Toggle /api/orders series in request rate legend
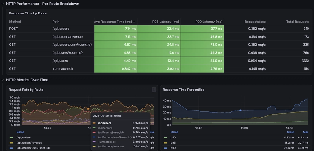This screenshot has width=314, height=151. pos(24,137)
